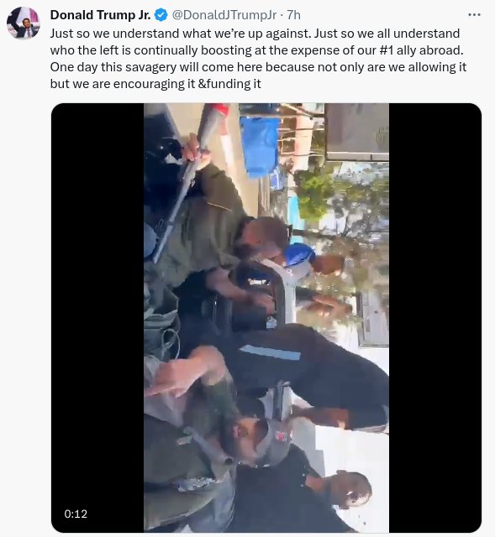The image size is (495, 537).
Task: Click the tweet text starting 'Just so we understand'
Action: 258,59
